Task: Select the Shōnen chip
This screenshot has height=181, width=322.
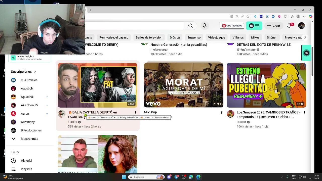Action: pos(272,37)
